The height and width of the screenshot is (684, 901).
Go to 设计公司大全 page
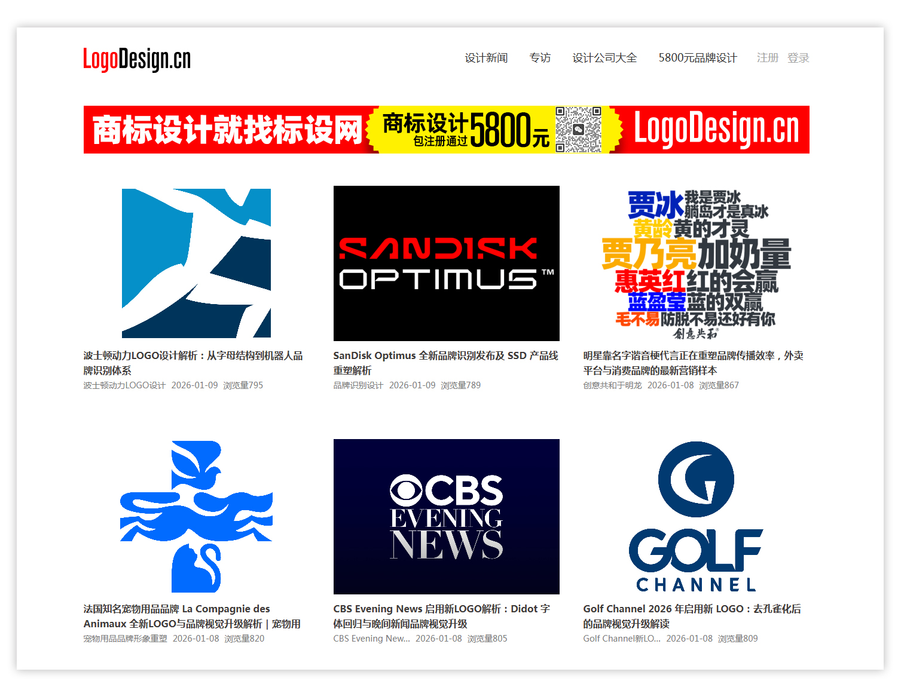pos(604,58)
